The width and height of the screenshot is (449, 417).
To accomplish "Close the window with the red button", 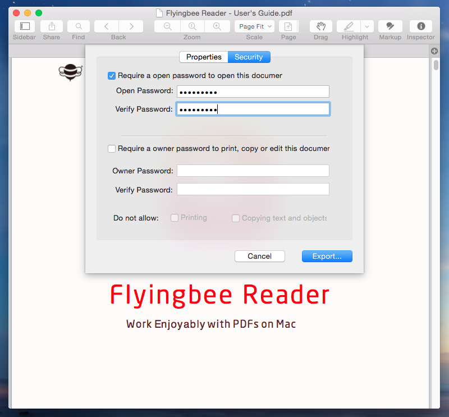I will click(16, 13).
